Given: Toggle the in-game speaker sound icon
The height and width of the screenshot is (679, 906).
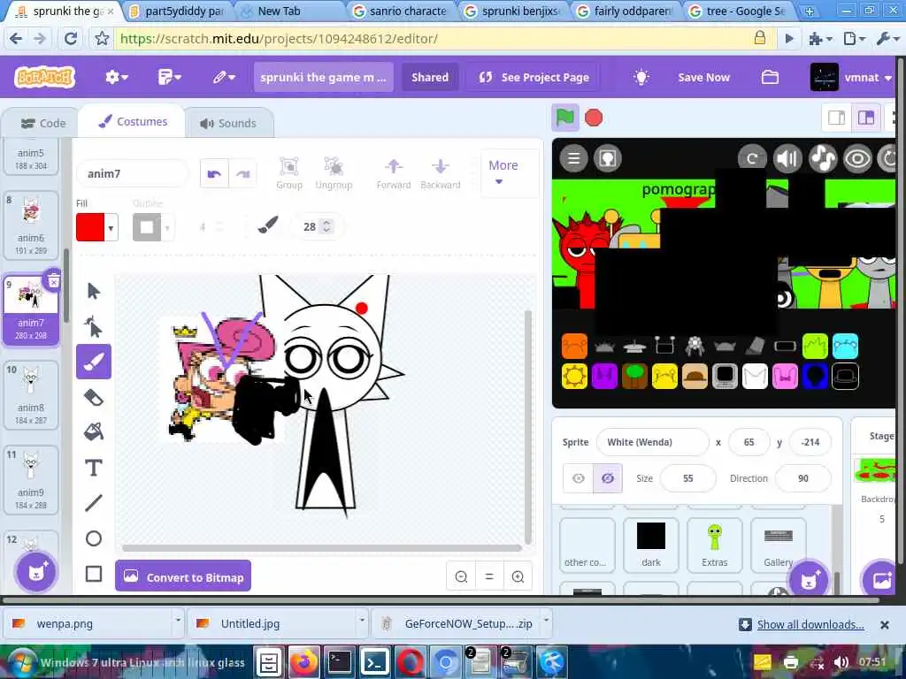Looking at the screenshot, I should tap(787, 158).
